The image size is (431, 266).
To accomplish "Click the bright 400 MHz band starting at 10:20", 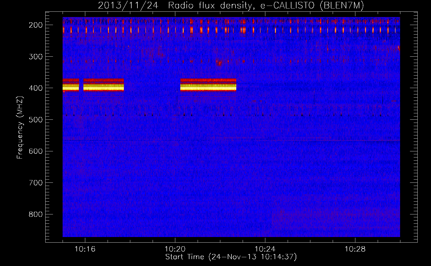I will click(208, 85).
